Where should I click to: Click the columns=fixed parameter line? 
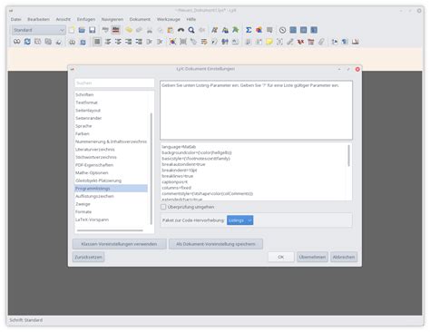tap(177, 188)
